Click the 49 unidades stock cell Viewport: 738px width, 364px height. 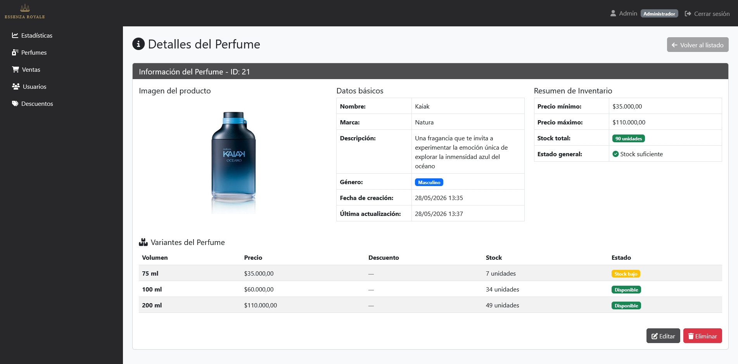coord(502,305)
